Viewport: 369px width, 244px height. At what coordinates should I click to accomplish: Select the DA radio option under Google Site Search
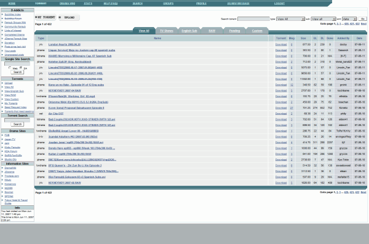[x=21, y=68]
